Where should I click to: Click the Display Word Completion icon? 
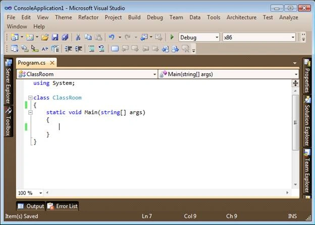point(45,49)
